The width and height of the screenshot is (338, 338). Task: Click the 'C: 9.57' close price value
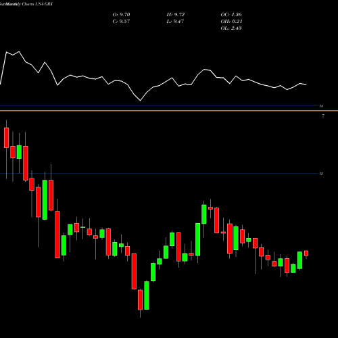121,22
